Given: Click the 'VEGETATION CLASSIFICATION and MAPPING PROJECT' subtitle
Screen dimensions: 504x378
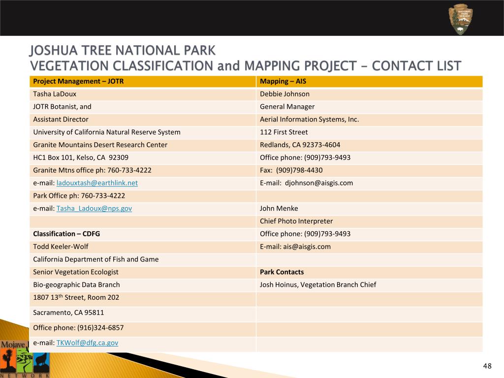Looking at the screenshot, I should pyautogui.click(x=193, y=66).
